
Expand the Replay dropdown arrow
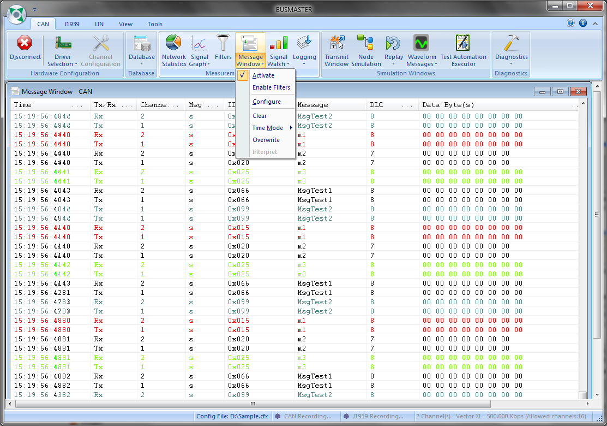393,64
